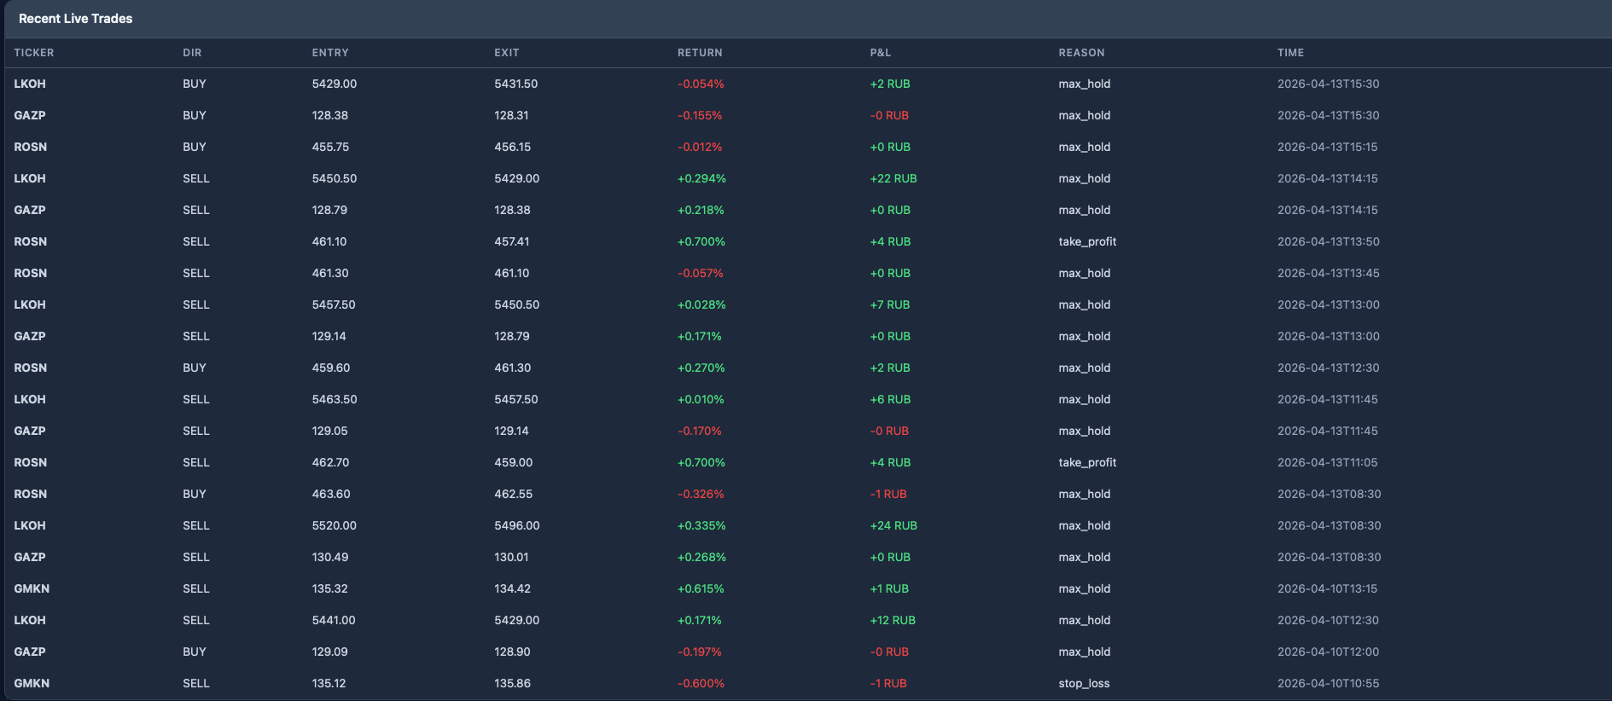Select the +7 RUB P&L value

tap(890, 305)
